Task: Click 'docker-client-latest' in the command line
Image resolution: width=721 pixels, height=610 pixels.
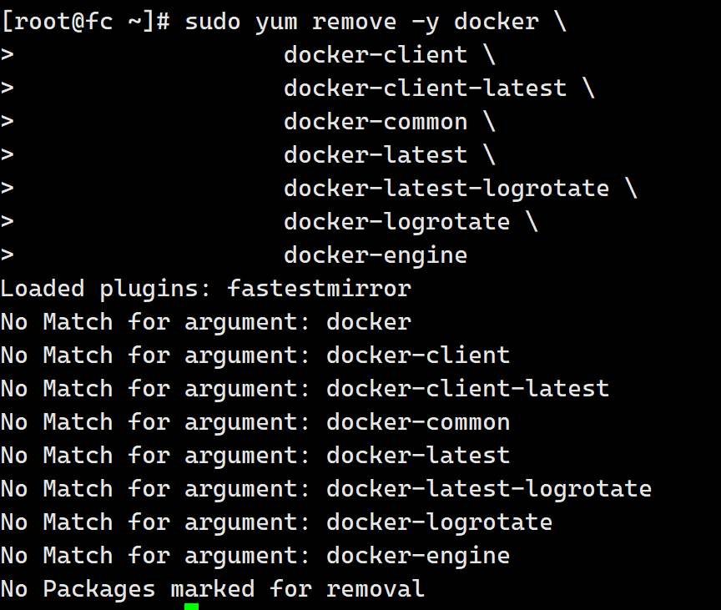Action: pyautogui.click(x=426, y=88)
